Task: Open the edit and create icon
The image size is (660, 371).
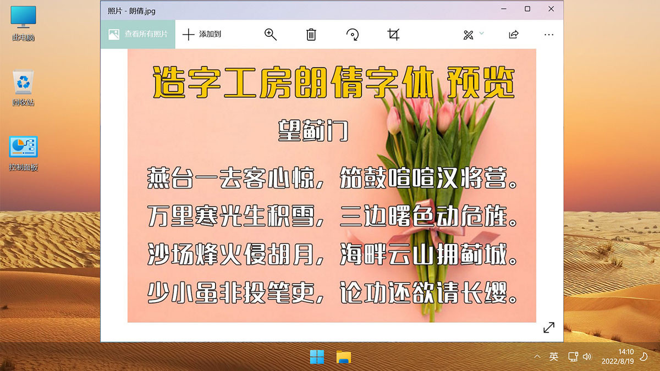Action: (468, 35)
